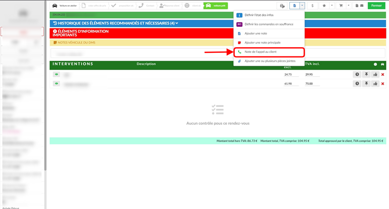Toggle eye visibility on second intervention
Viewport: 389px width, 209px height.
57,84
